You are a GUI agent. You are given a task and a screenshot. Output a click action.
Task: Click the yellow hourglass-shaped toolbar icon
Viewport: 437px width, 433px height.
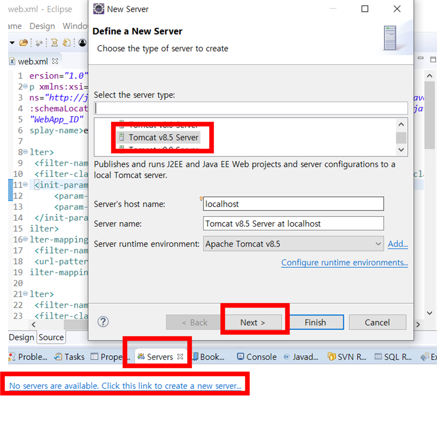(x=55, y=43)
